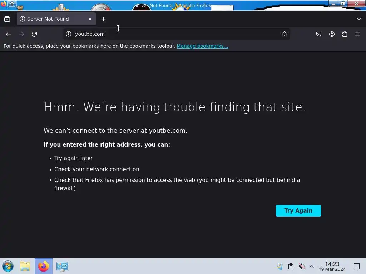Restore down the Firefox window
Viewport: 366px width, 274px height.
pyautogui.click(x=343, y=4)
